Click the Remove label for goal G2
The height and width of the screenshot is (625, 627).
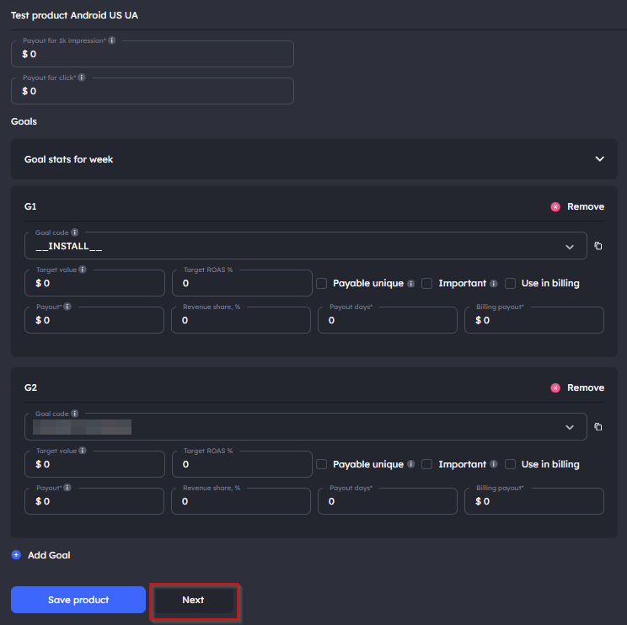[x=586, y=387]
